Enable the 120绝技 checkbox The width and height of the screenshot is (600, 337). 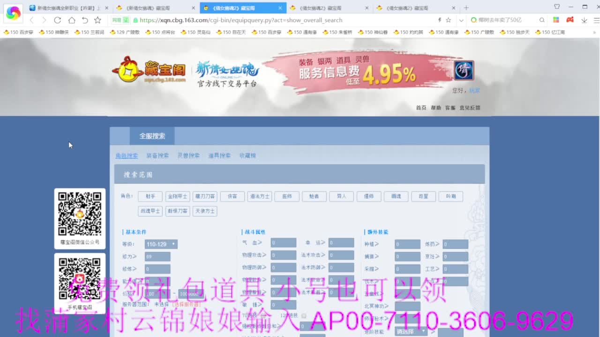coord(304,316)
